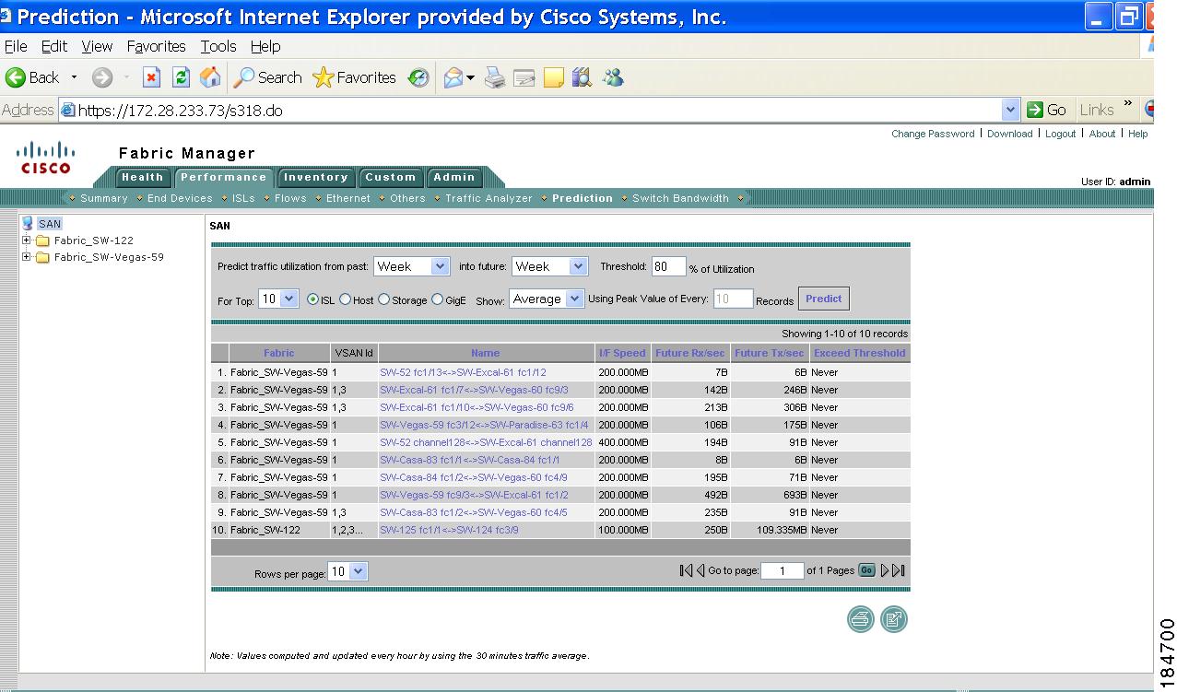Click the Cisco logo

coord(45,158)
